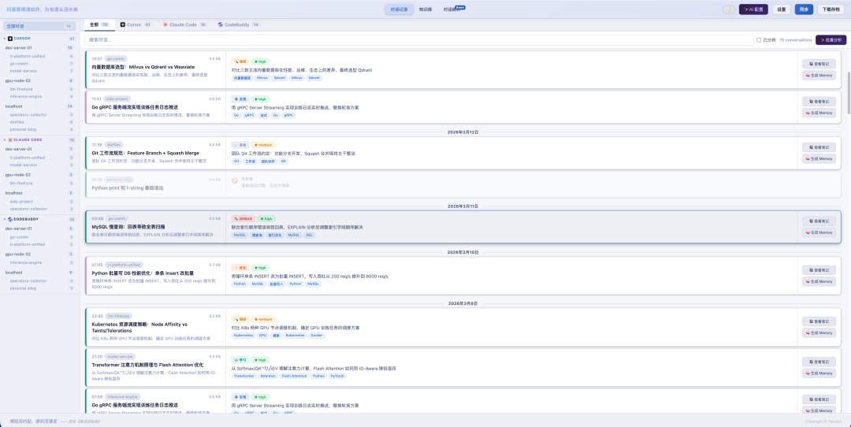This screenshot has height=427, width=851.
Task: Select inference-engine under CODEBUDDY gpu-node-02
Action: click(39, 262)
